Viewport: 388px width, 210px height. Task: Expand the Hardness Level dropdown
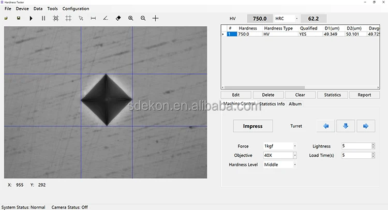click(x=294, y=164)
